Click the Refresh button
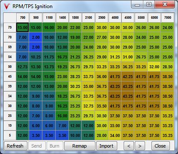Viewport: 178px width, 154px height. [15, 146]
